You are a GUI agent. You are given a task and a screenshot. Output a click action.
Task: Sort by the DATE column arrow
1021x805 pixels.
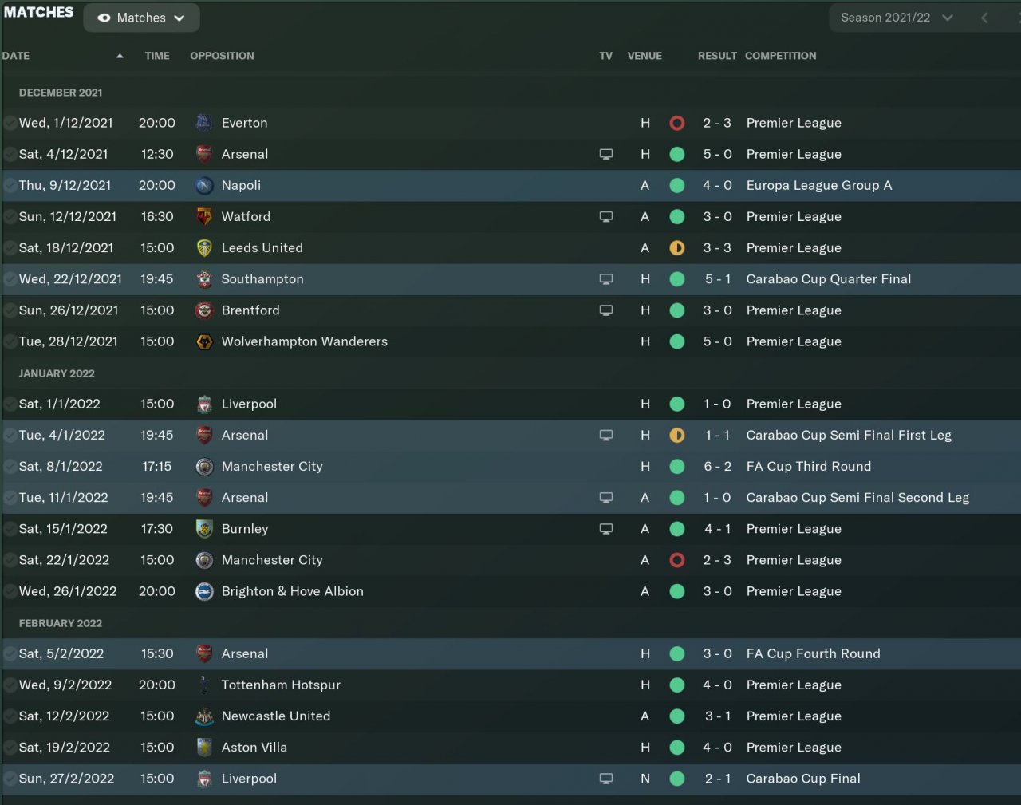pyautogui.click(x=120, y=56)
